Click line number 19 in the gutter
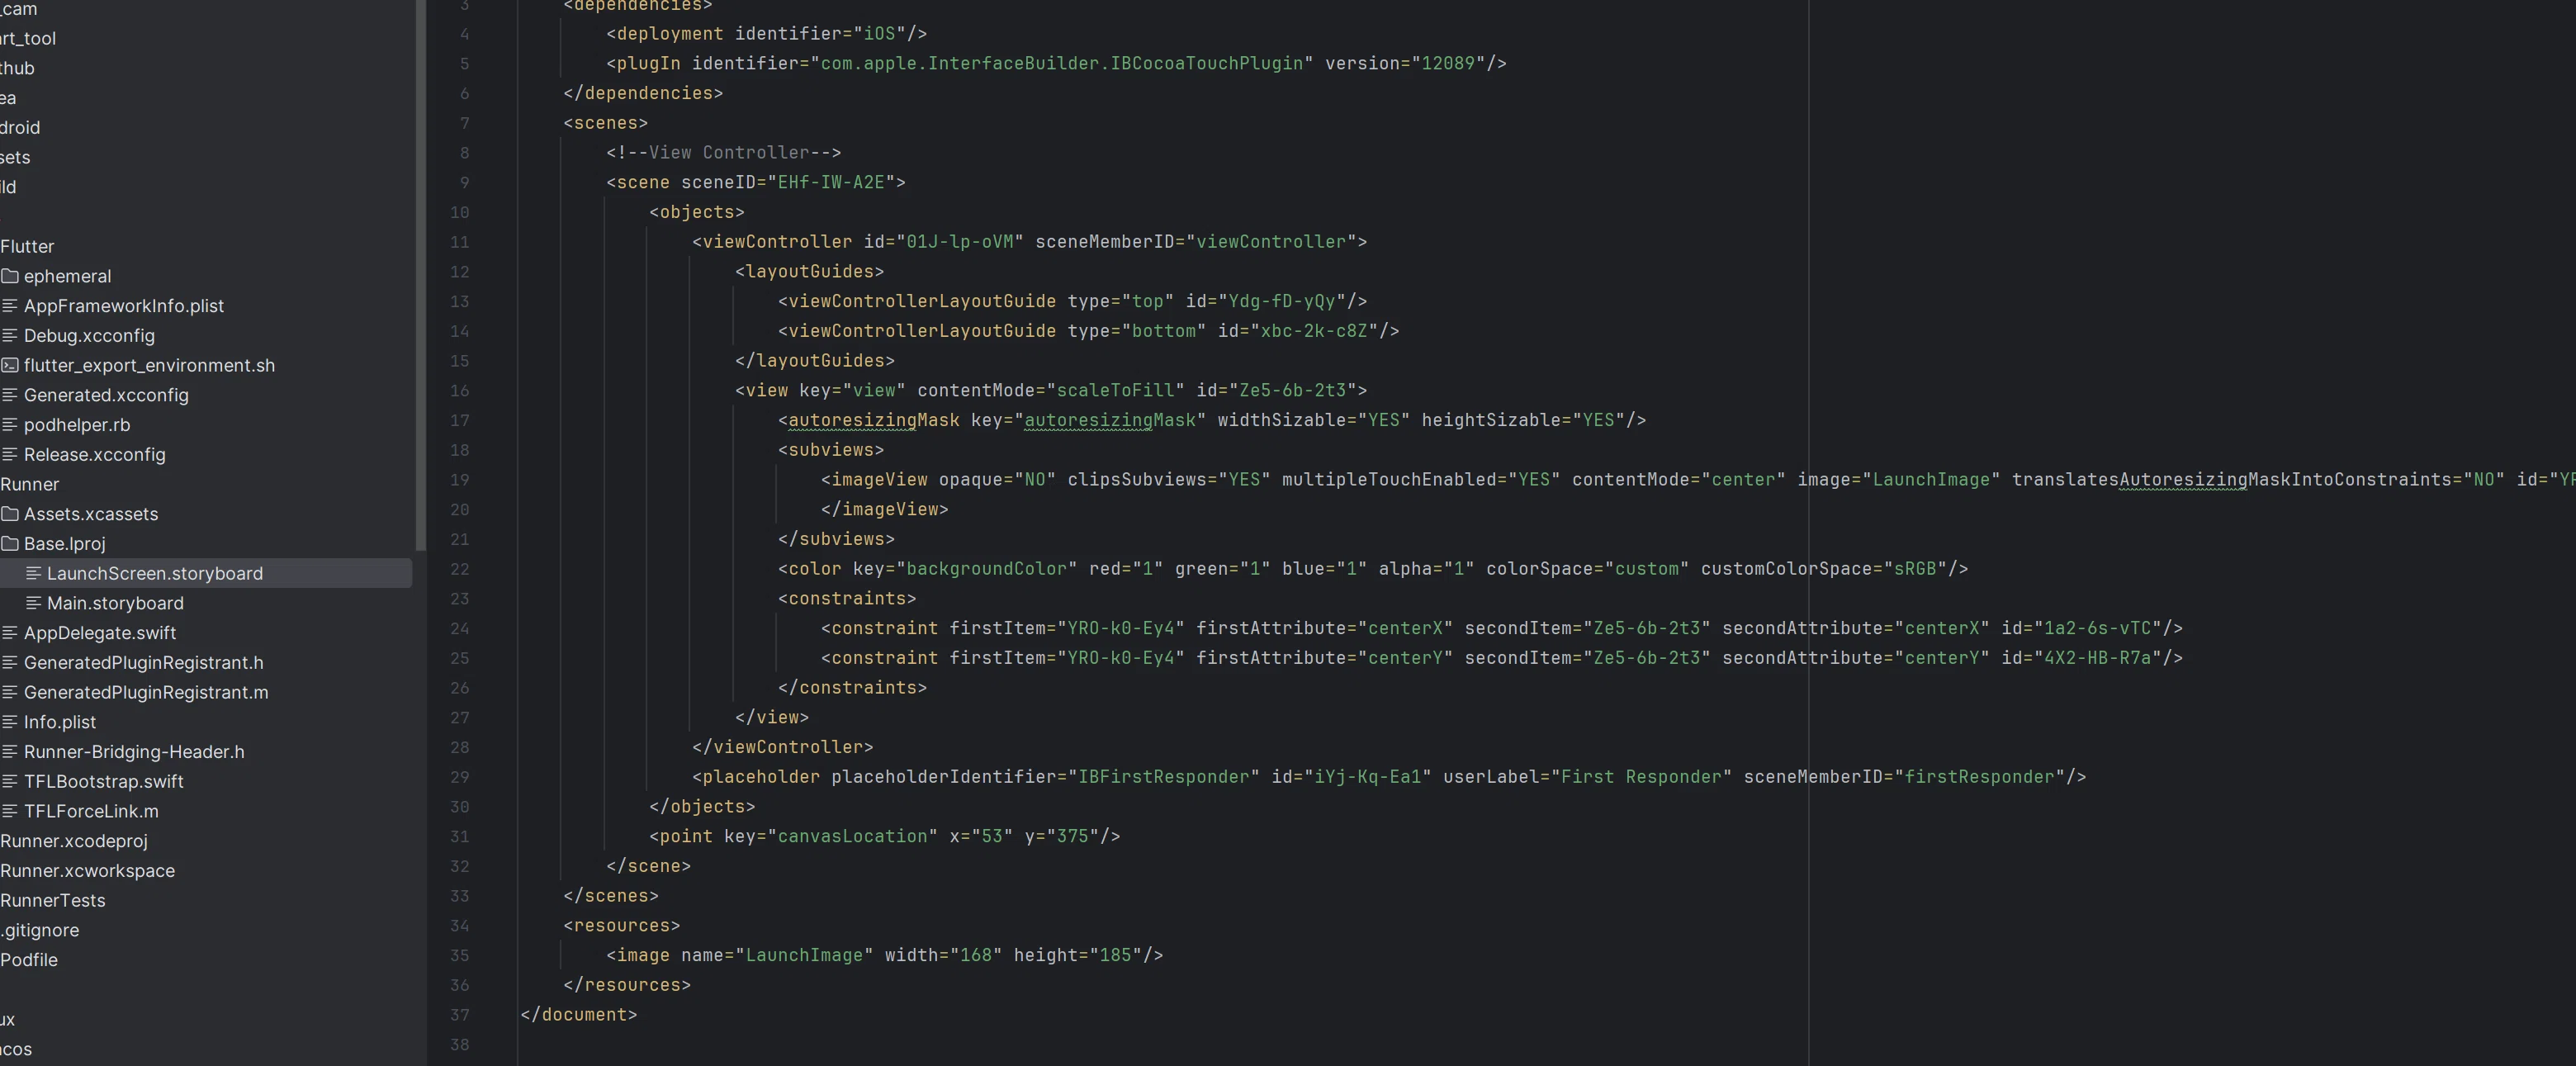 tap(459, 480)
